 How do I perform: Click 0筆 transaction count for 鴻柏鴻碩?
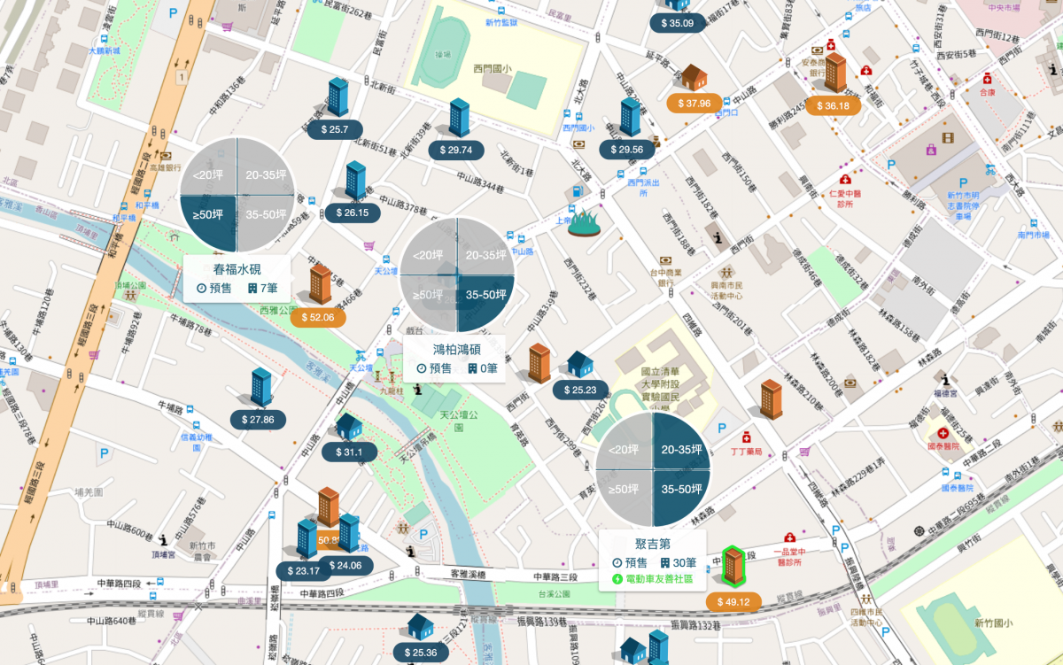[483, 368]
